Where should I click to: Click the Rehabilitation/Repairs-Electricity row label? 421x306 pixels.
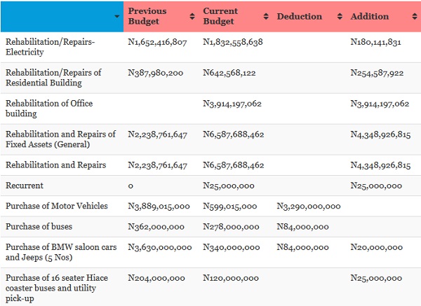[x=50, y=47]
